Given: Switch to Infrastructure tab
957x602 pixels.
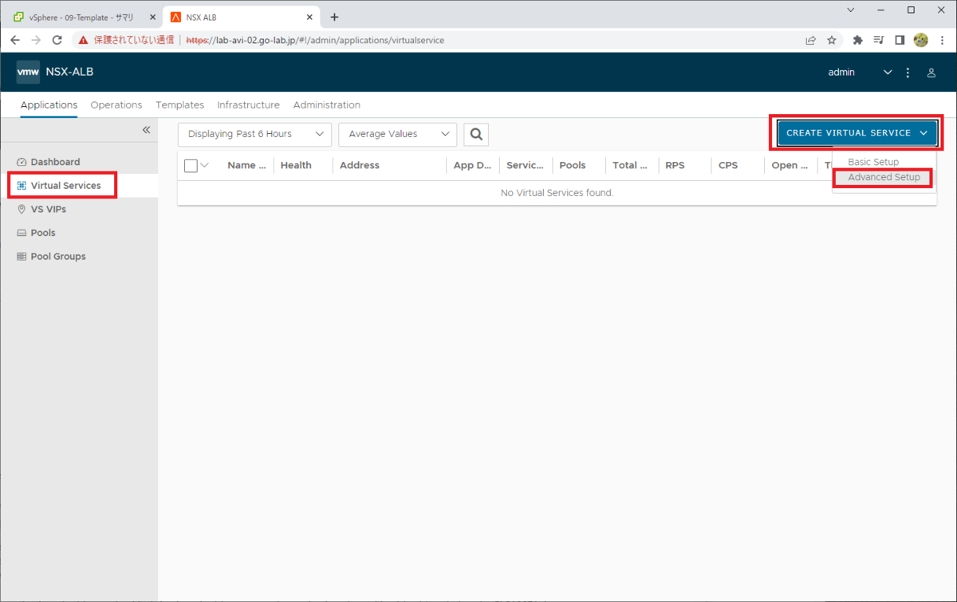Looking at the screenshot, I should 248,105.
